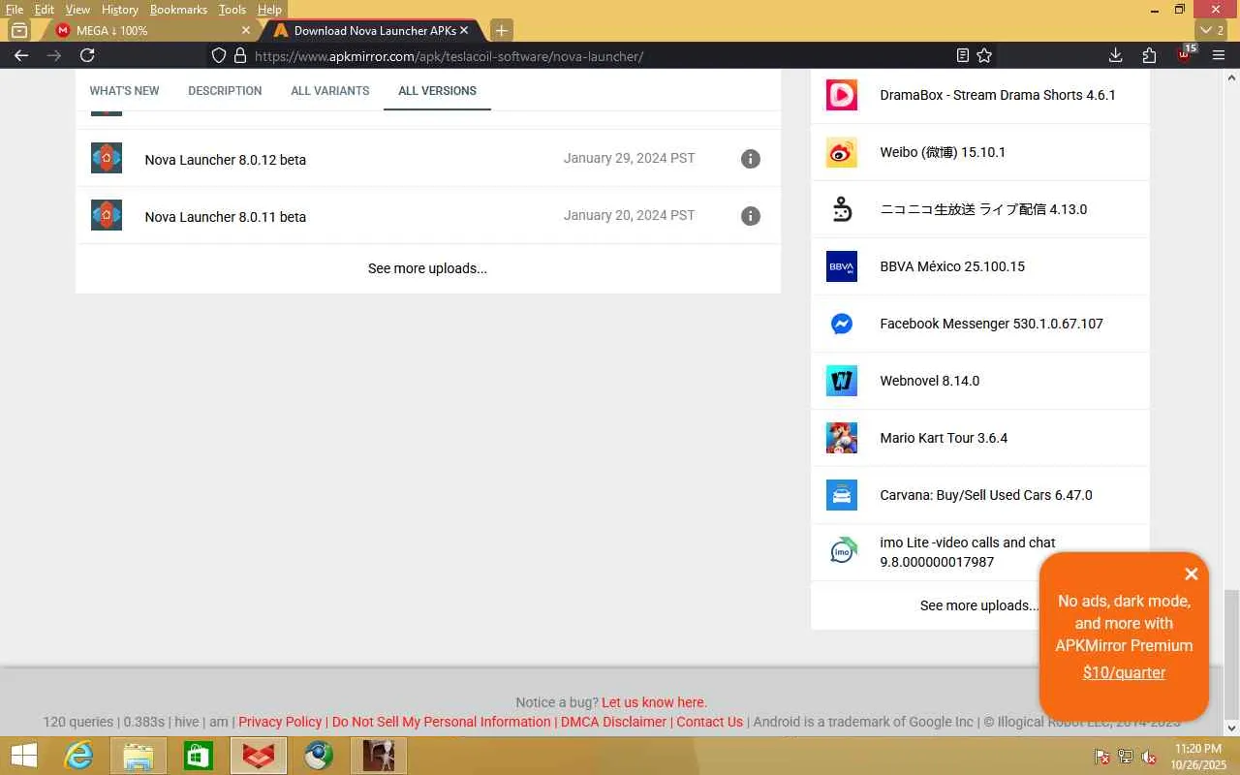The height and width of the screenshot is (775, 1240).
Task: Open info for Nova Launcher 8.0.11 beta
Action: (x=751, y=216)
